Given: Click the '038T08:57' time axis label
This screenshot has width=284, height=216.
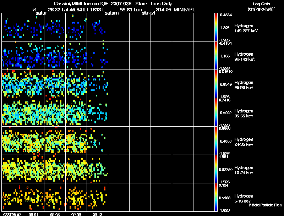Looking at the screenshot, I should click(x=12, y=215).
